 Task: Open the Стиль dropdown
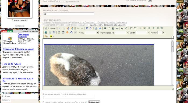tap(92, 32)
